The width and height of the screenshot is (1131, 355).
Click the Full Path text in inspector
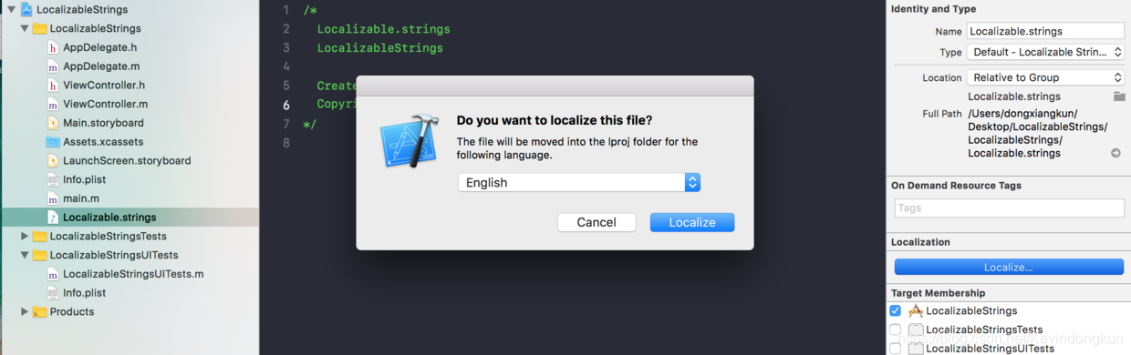pos(1038,133)
